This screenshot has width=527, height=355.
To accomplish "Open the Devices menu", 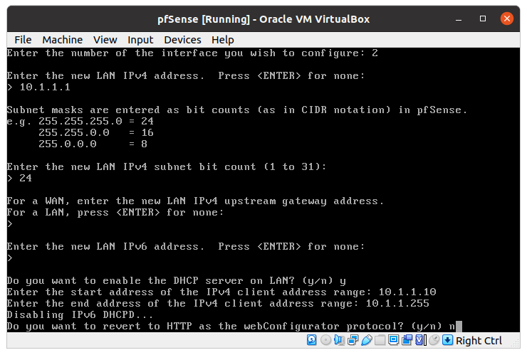I will [x=182, y=40].
